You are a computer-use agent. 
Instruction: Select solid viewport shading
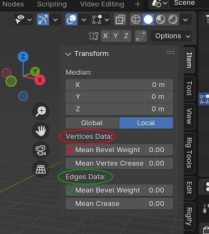pos(148,19)
